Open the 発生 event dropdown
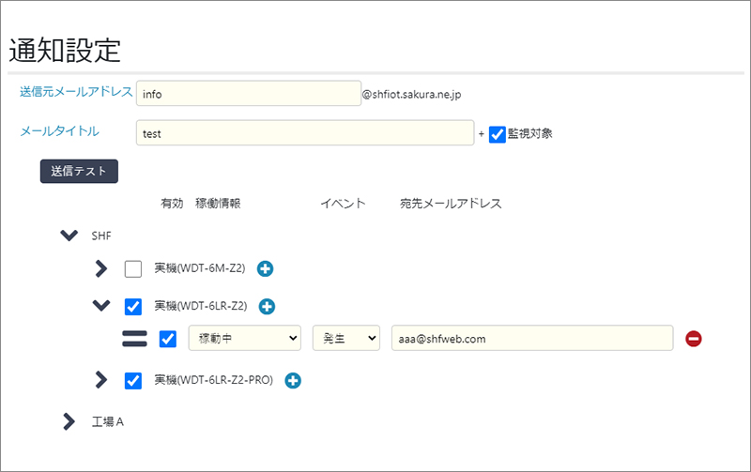 [x=346, y=338]
